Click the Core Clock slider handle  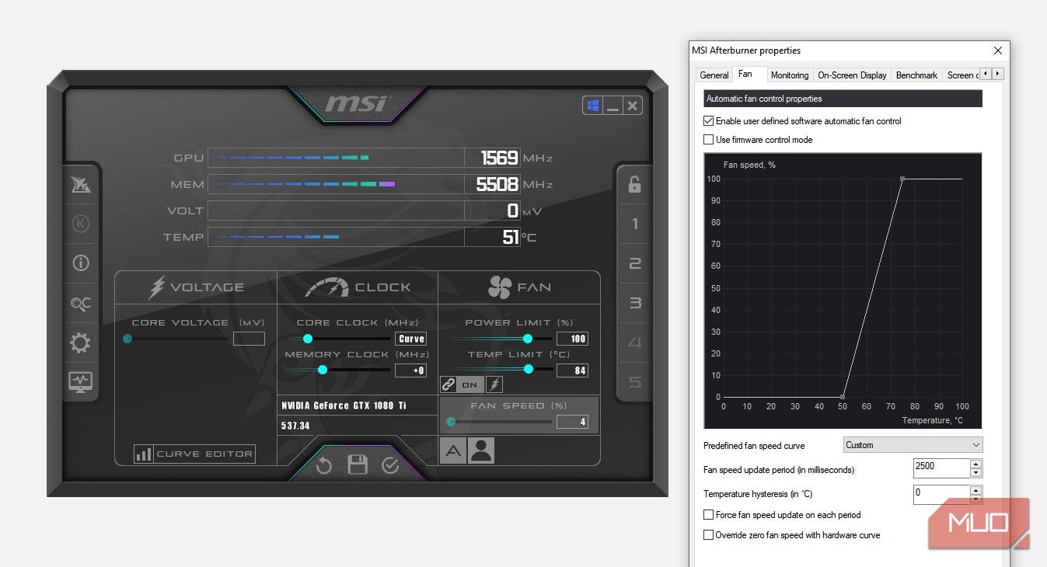tap(308, 339)
